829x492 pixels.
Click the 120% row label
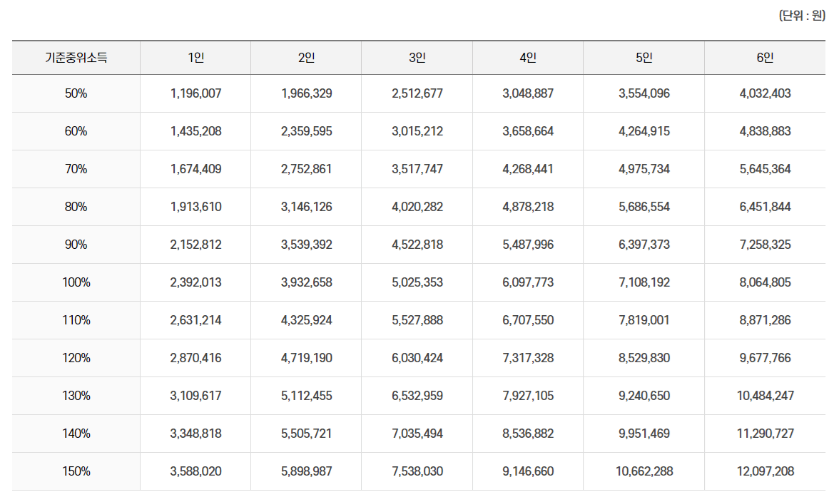pos(76,358)
